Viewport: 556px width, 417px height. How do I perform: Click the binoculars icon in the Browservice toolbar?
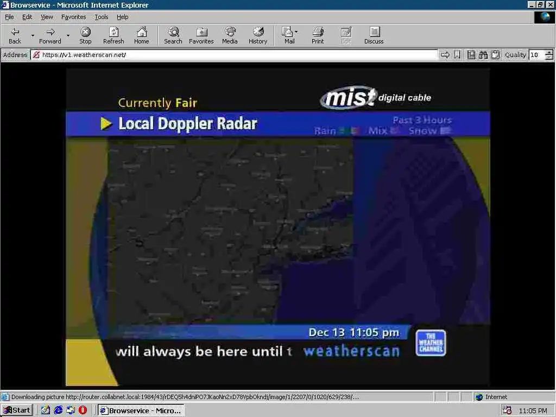[x=483, y=55]
